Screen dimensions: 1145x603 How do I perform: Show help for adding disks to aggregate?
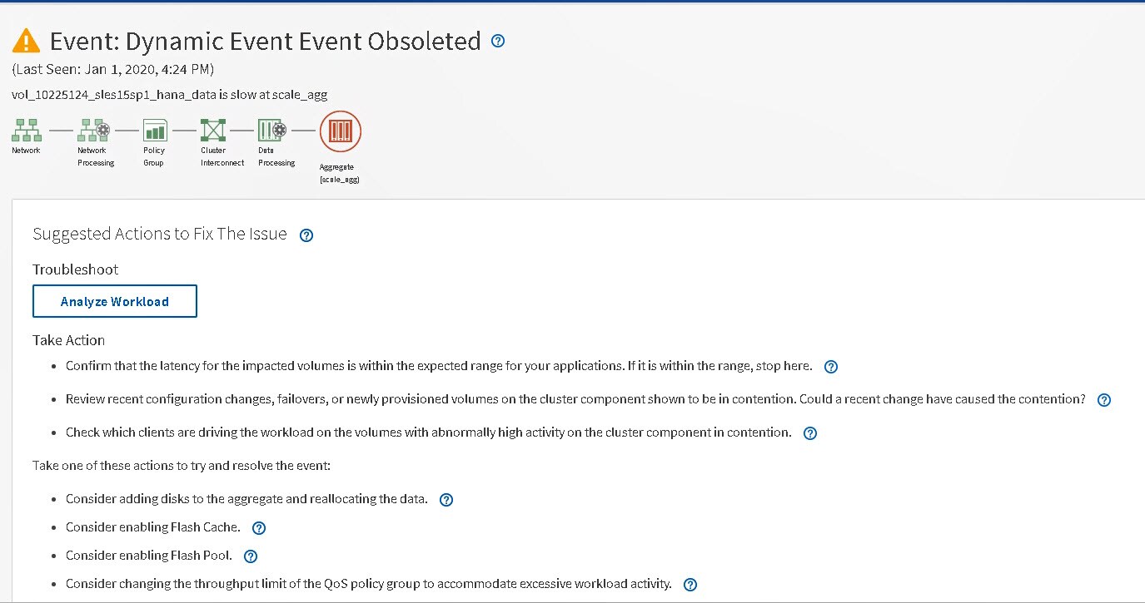[x=446, y=500]
